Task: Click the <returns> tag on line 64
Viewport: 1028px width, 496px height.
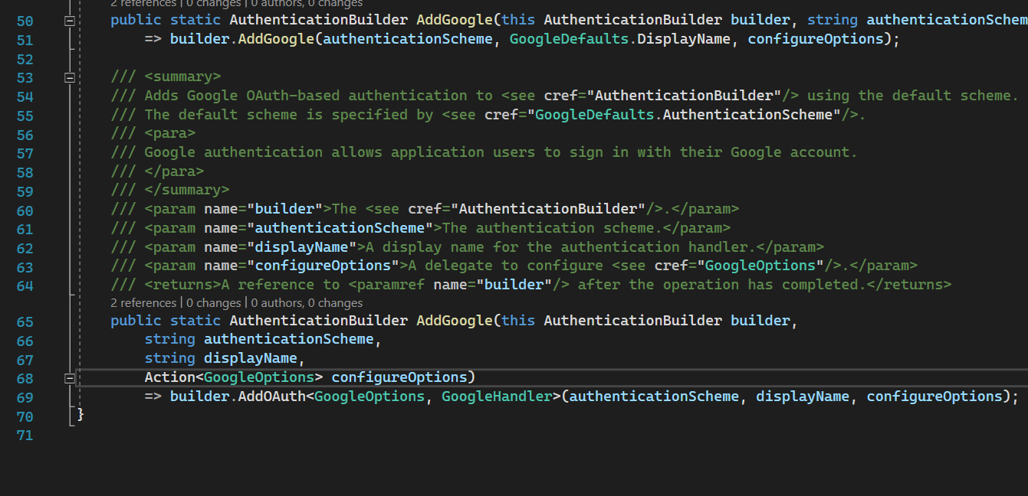Action: coord(182,285)
